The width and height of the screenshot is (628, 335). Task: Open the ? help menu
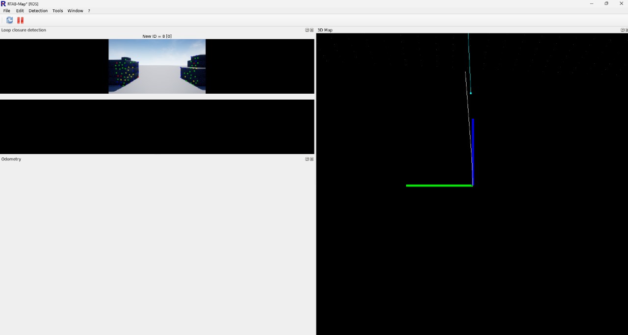point(89,11)
